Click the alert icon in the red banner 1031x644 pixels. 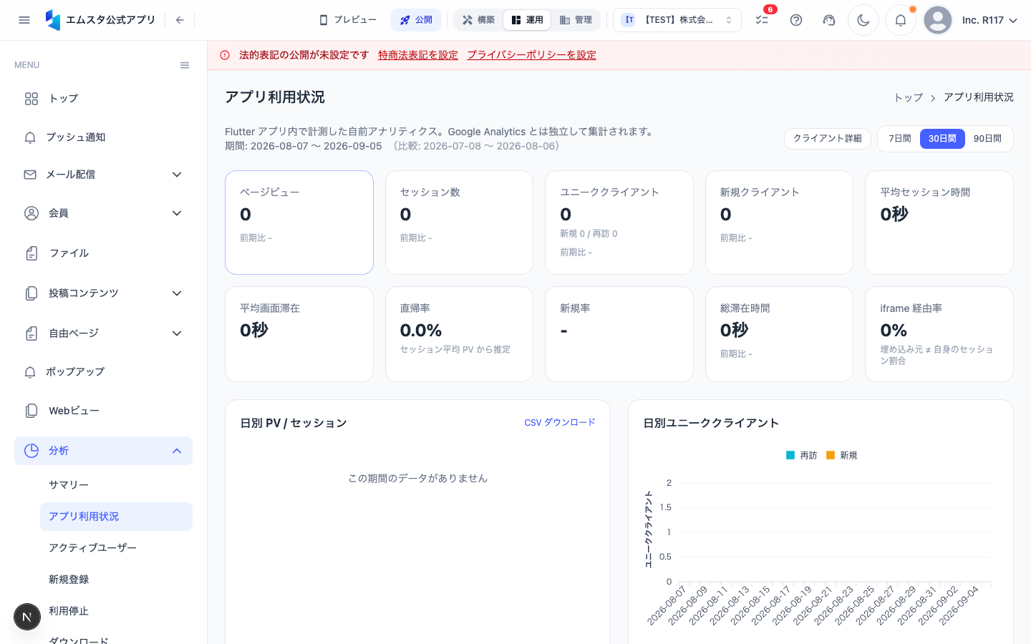click(x=225, y=55)
